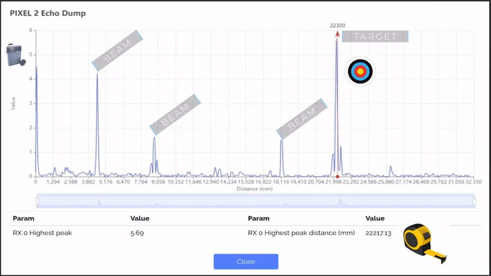Click the red dot at the marker base
491x276 pixels.
[338, 177]
